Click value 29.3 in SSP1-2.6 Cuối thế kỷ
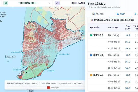138x92 pixels. pos(128,48)
